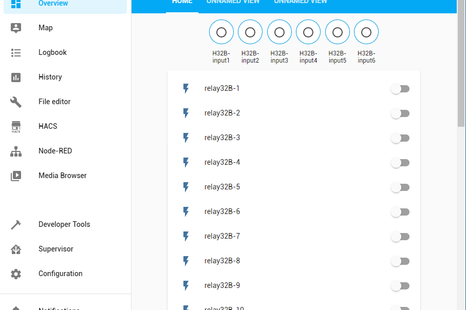Open History via its chart icon

pos(16,77)
